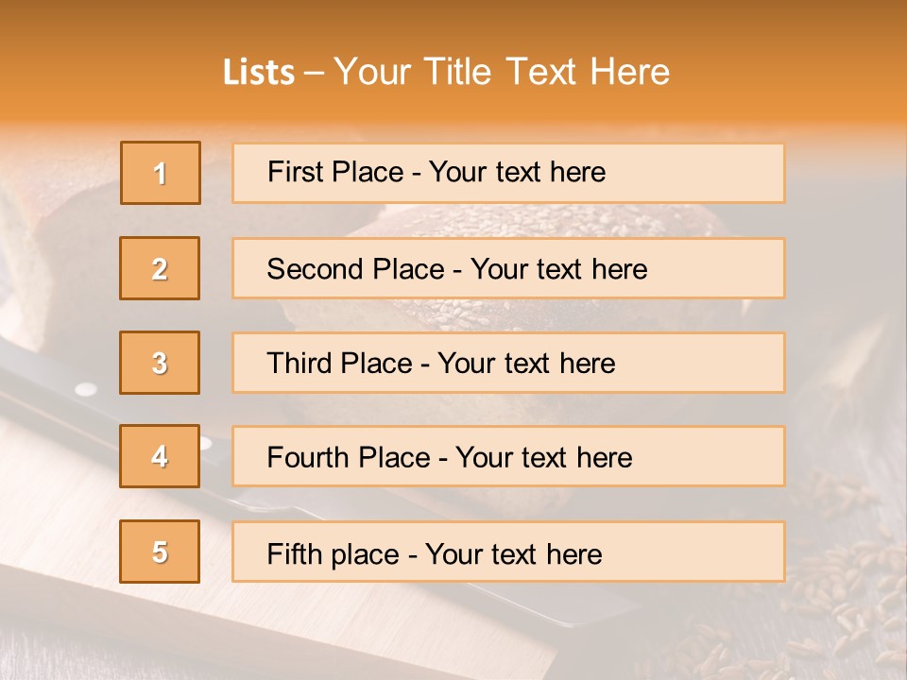This screenshot has width=907, height=680.
Task: Select 'Your text here' in Fourth Place bar
Action: pyautogui.click(x=544, y=457)
